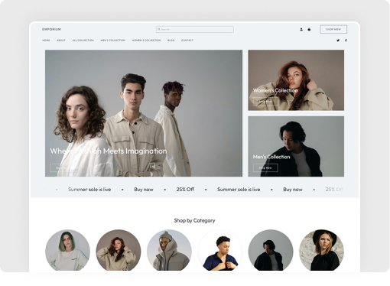Click the fully visible '25% Off' ticker text
The image size is (390, 286).
185,190
